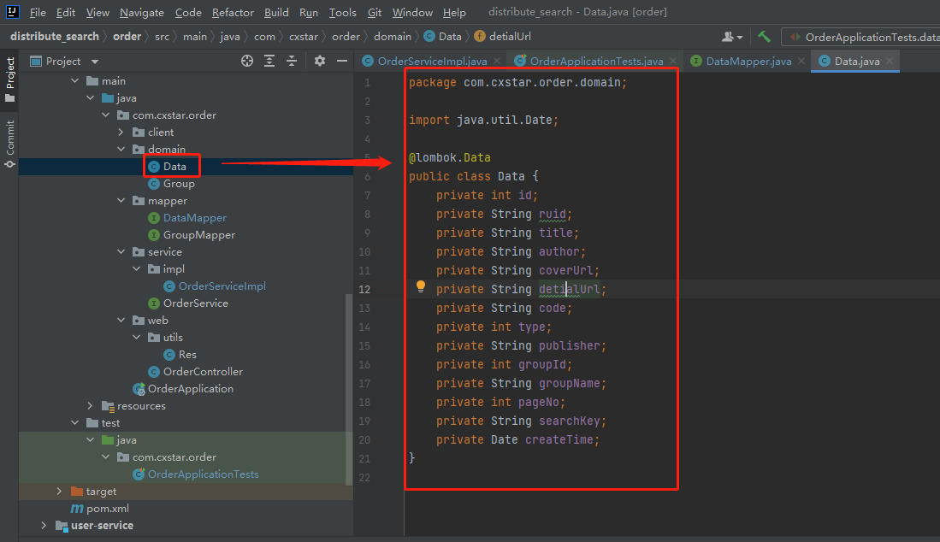Image resolution: width=940 pixels, height=542 pixels.
Task: Click the Locate/Select Opened File target icon
Action: (247, 61)
